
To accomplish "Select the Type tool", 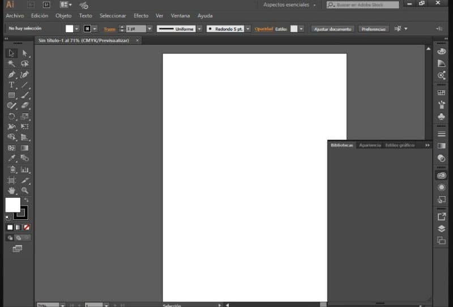I will pyautogui.click(x=11, y=85).
